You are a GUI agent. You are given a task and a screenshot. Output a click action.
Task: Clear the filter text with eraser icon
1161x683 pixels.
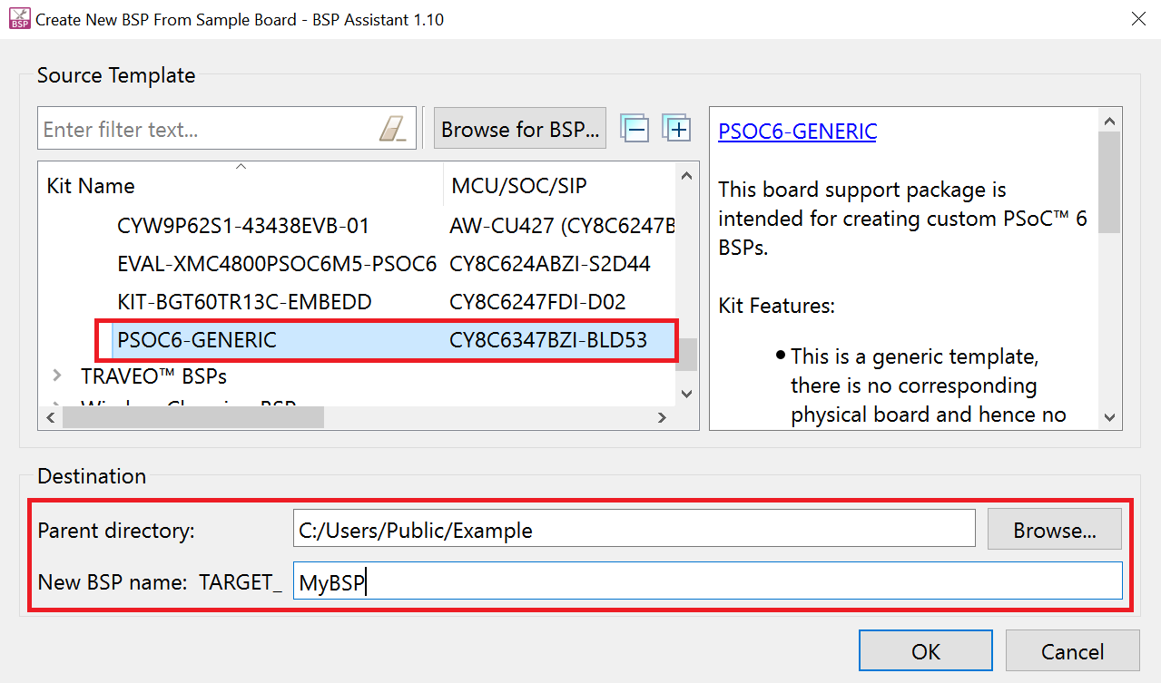[x=393, y=129]
